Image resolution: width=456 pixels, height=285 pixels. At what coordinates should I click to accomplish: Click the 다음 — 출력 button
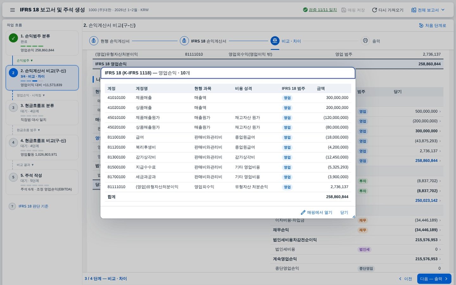[434, 279]
